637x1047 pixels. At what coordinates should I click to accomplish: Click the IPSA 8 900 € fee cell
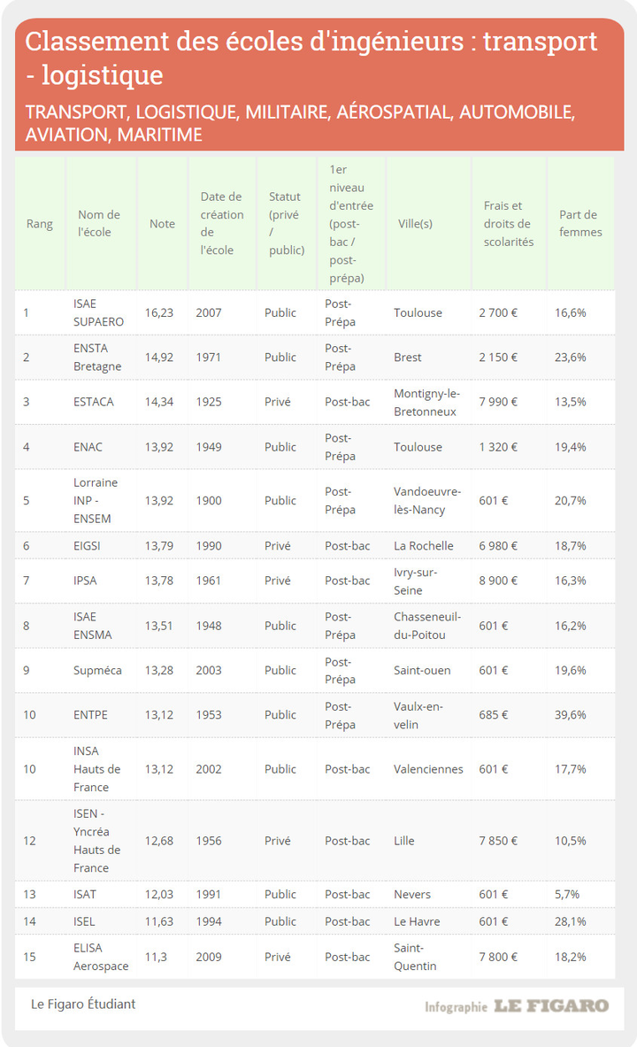point(498,581)
